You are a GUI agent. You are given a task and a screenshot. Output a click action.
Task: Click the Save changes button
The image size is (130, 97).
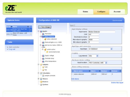[x=45, y=27]
